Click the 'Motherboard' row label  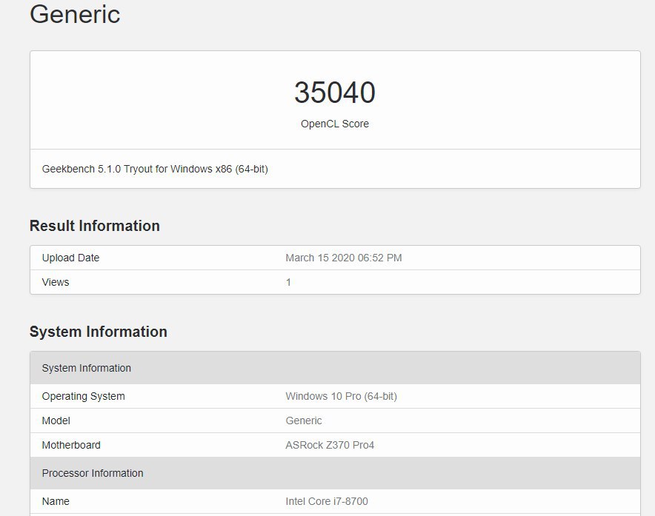pos(71,446)
